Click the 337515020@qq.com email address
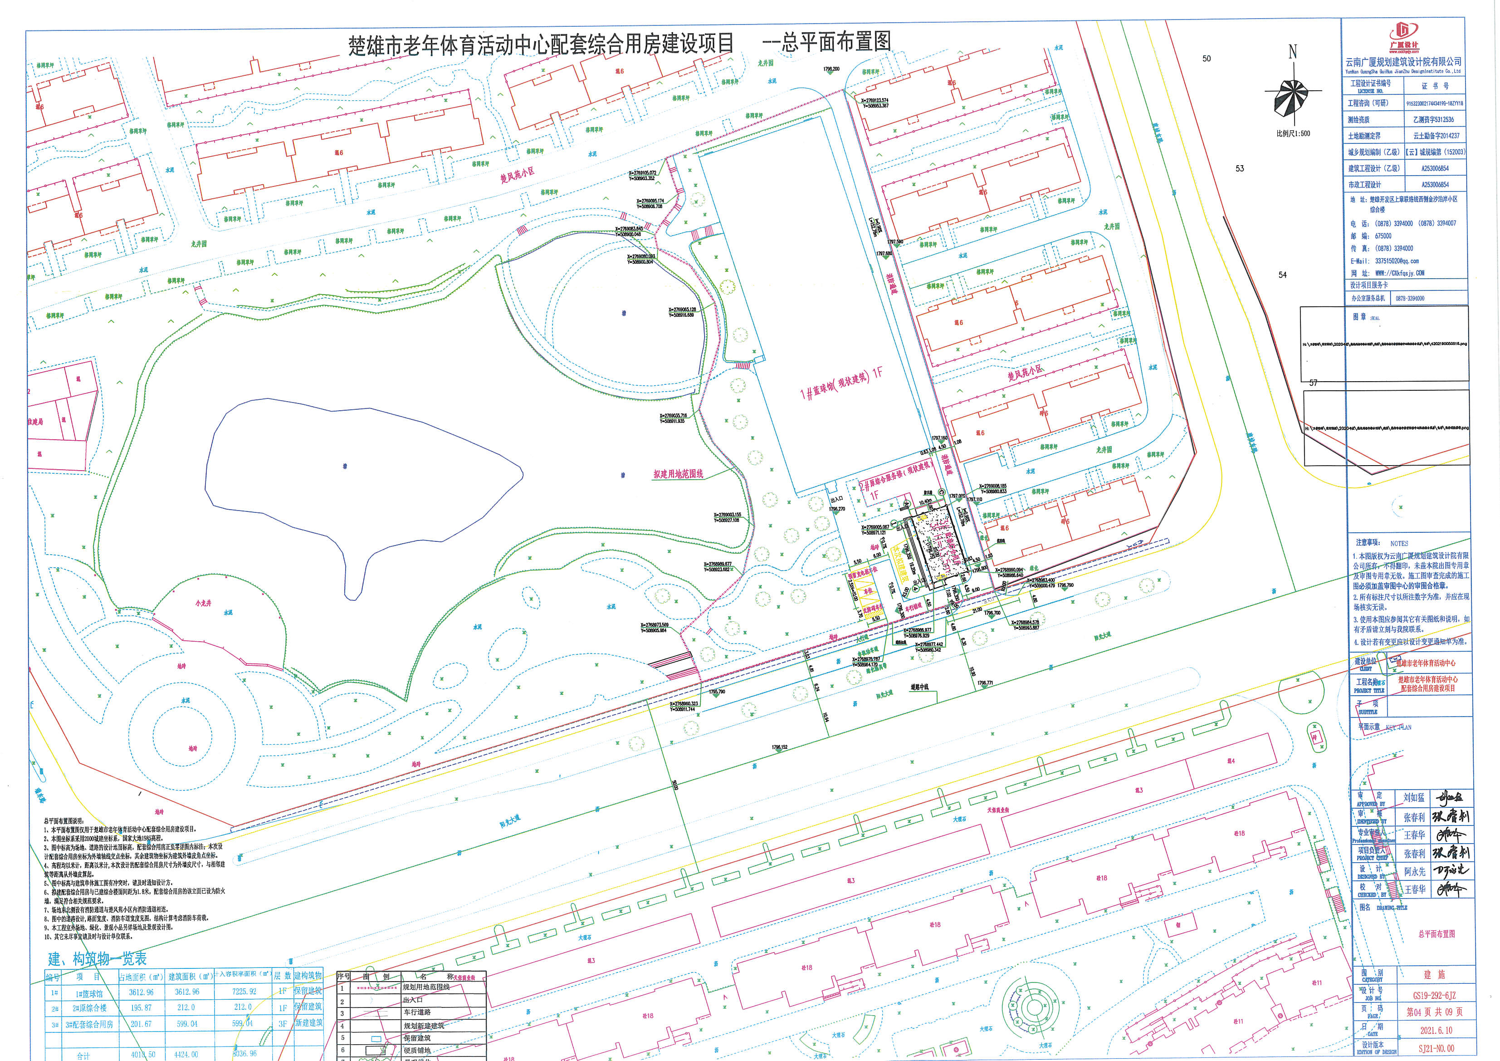 coord(1397,261)
